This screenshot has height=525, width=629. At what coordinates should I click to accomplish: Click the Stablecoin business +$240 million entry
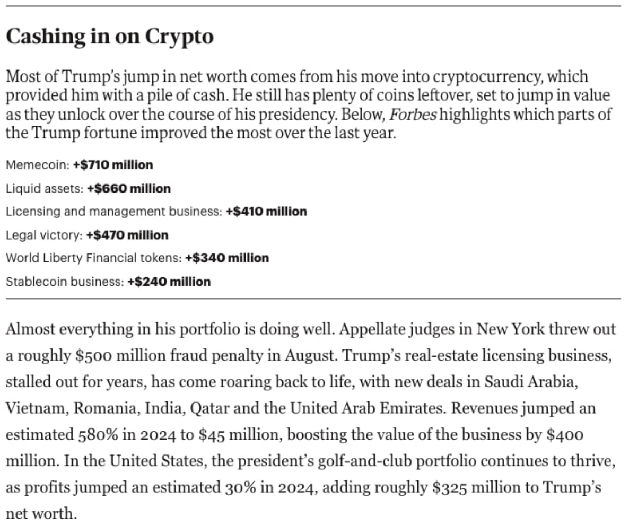108,282
